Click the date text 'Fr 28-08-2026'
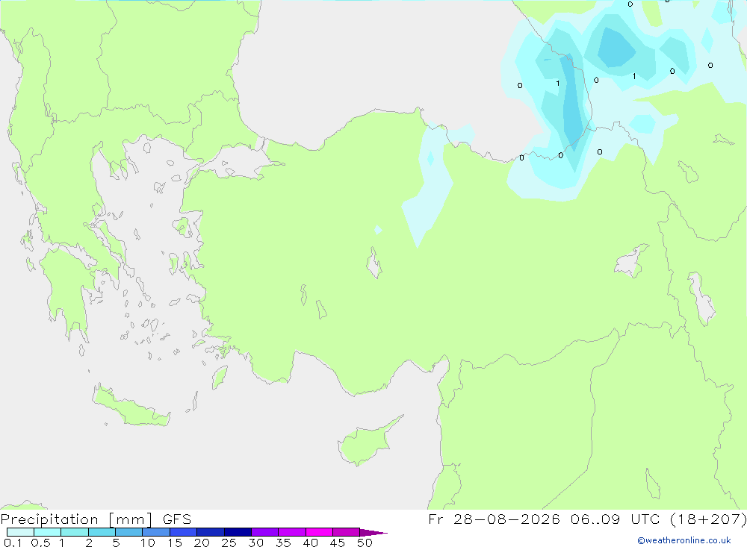Viewport: 747px width, 547px height. click(x=494, y=519)
